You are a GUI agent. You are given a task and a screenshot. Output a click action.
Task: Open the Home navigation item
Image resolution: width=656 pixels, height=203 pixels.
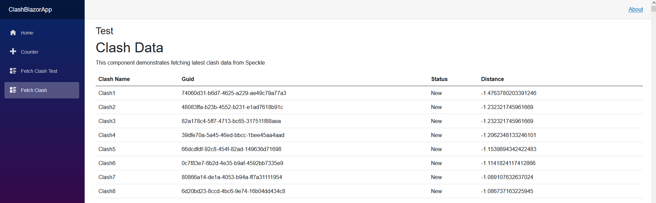pos(27,33)
